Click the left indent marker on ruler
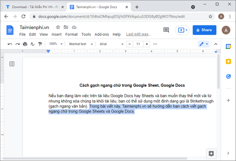This screenshot has width=236, height=161. click(48, 51)
